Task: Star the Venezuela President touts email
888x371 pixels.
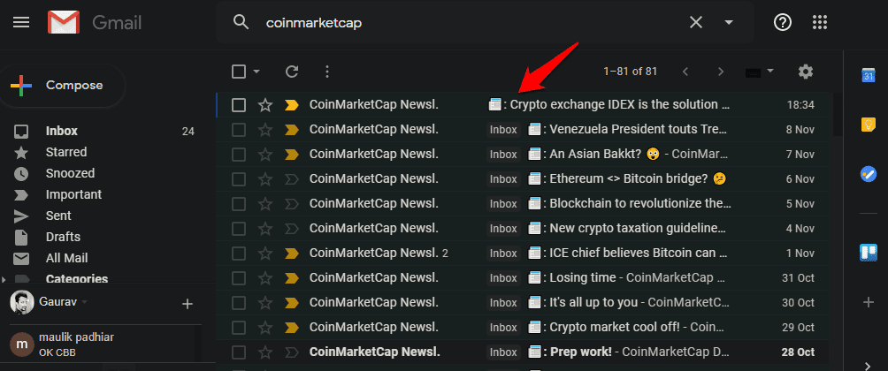Action: (264, 130)
